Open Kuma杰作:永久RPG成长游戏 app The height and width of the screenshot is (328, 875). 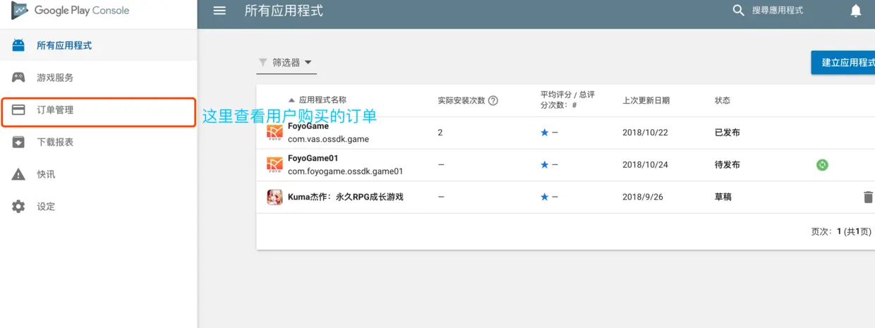pos(346,197)
